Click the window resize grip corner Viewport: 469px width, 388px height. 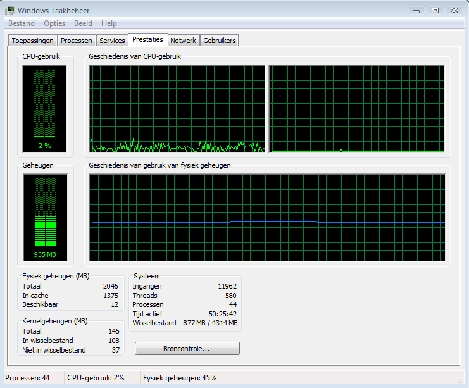[461, 380]
